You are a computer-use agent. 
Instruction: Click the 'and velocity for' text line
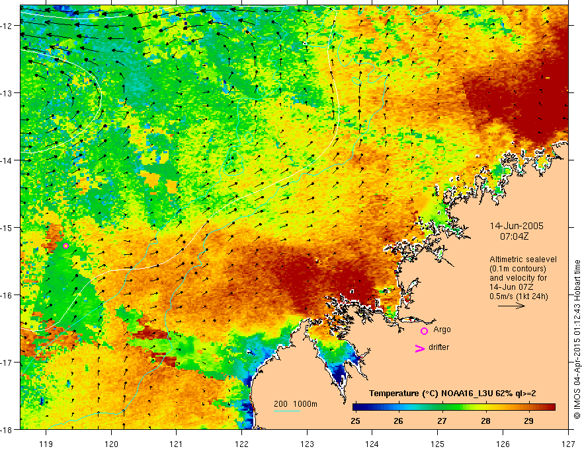[x=518, y=278]
